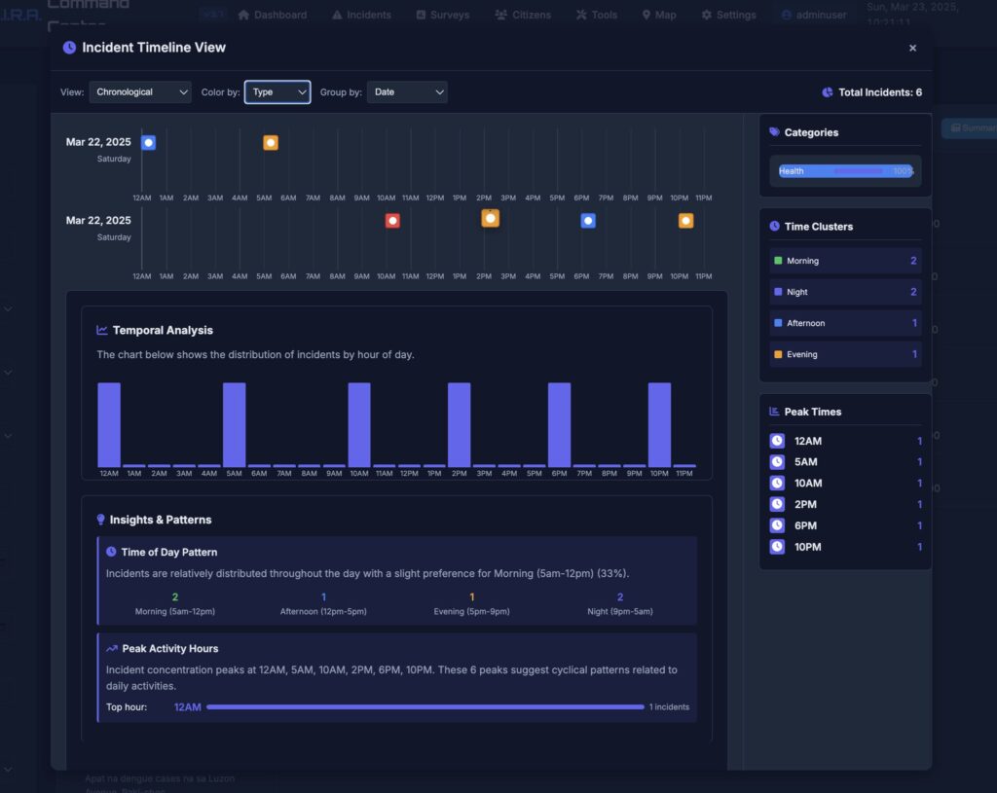This screenshot has height=793, width=997.
Task: Click the chart icon beside Peak Times
Action: coord(774,412)
